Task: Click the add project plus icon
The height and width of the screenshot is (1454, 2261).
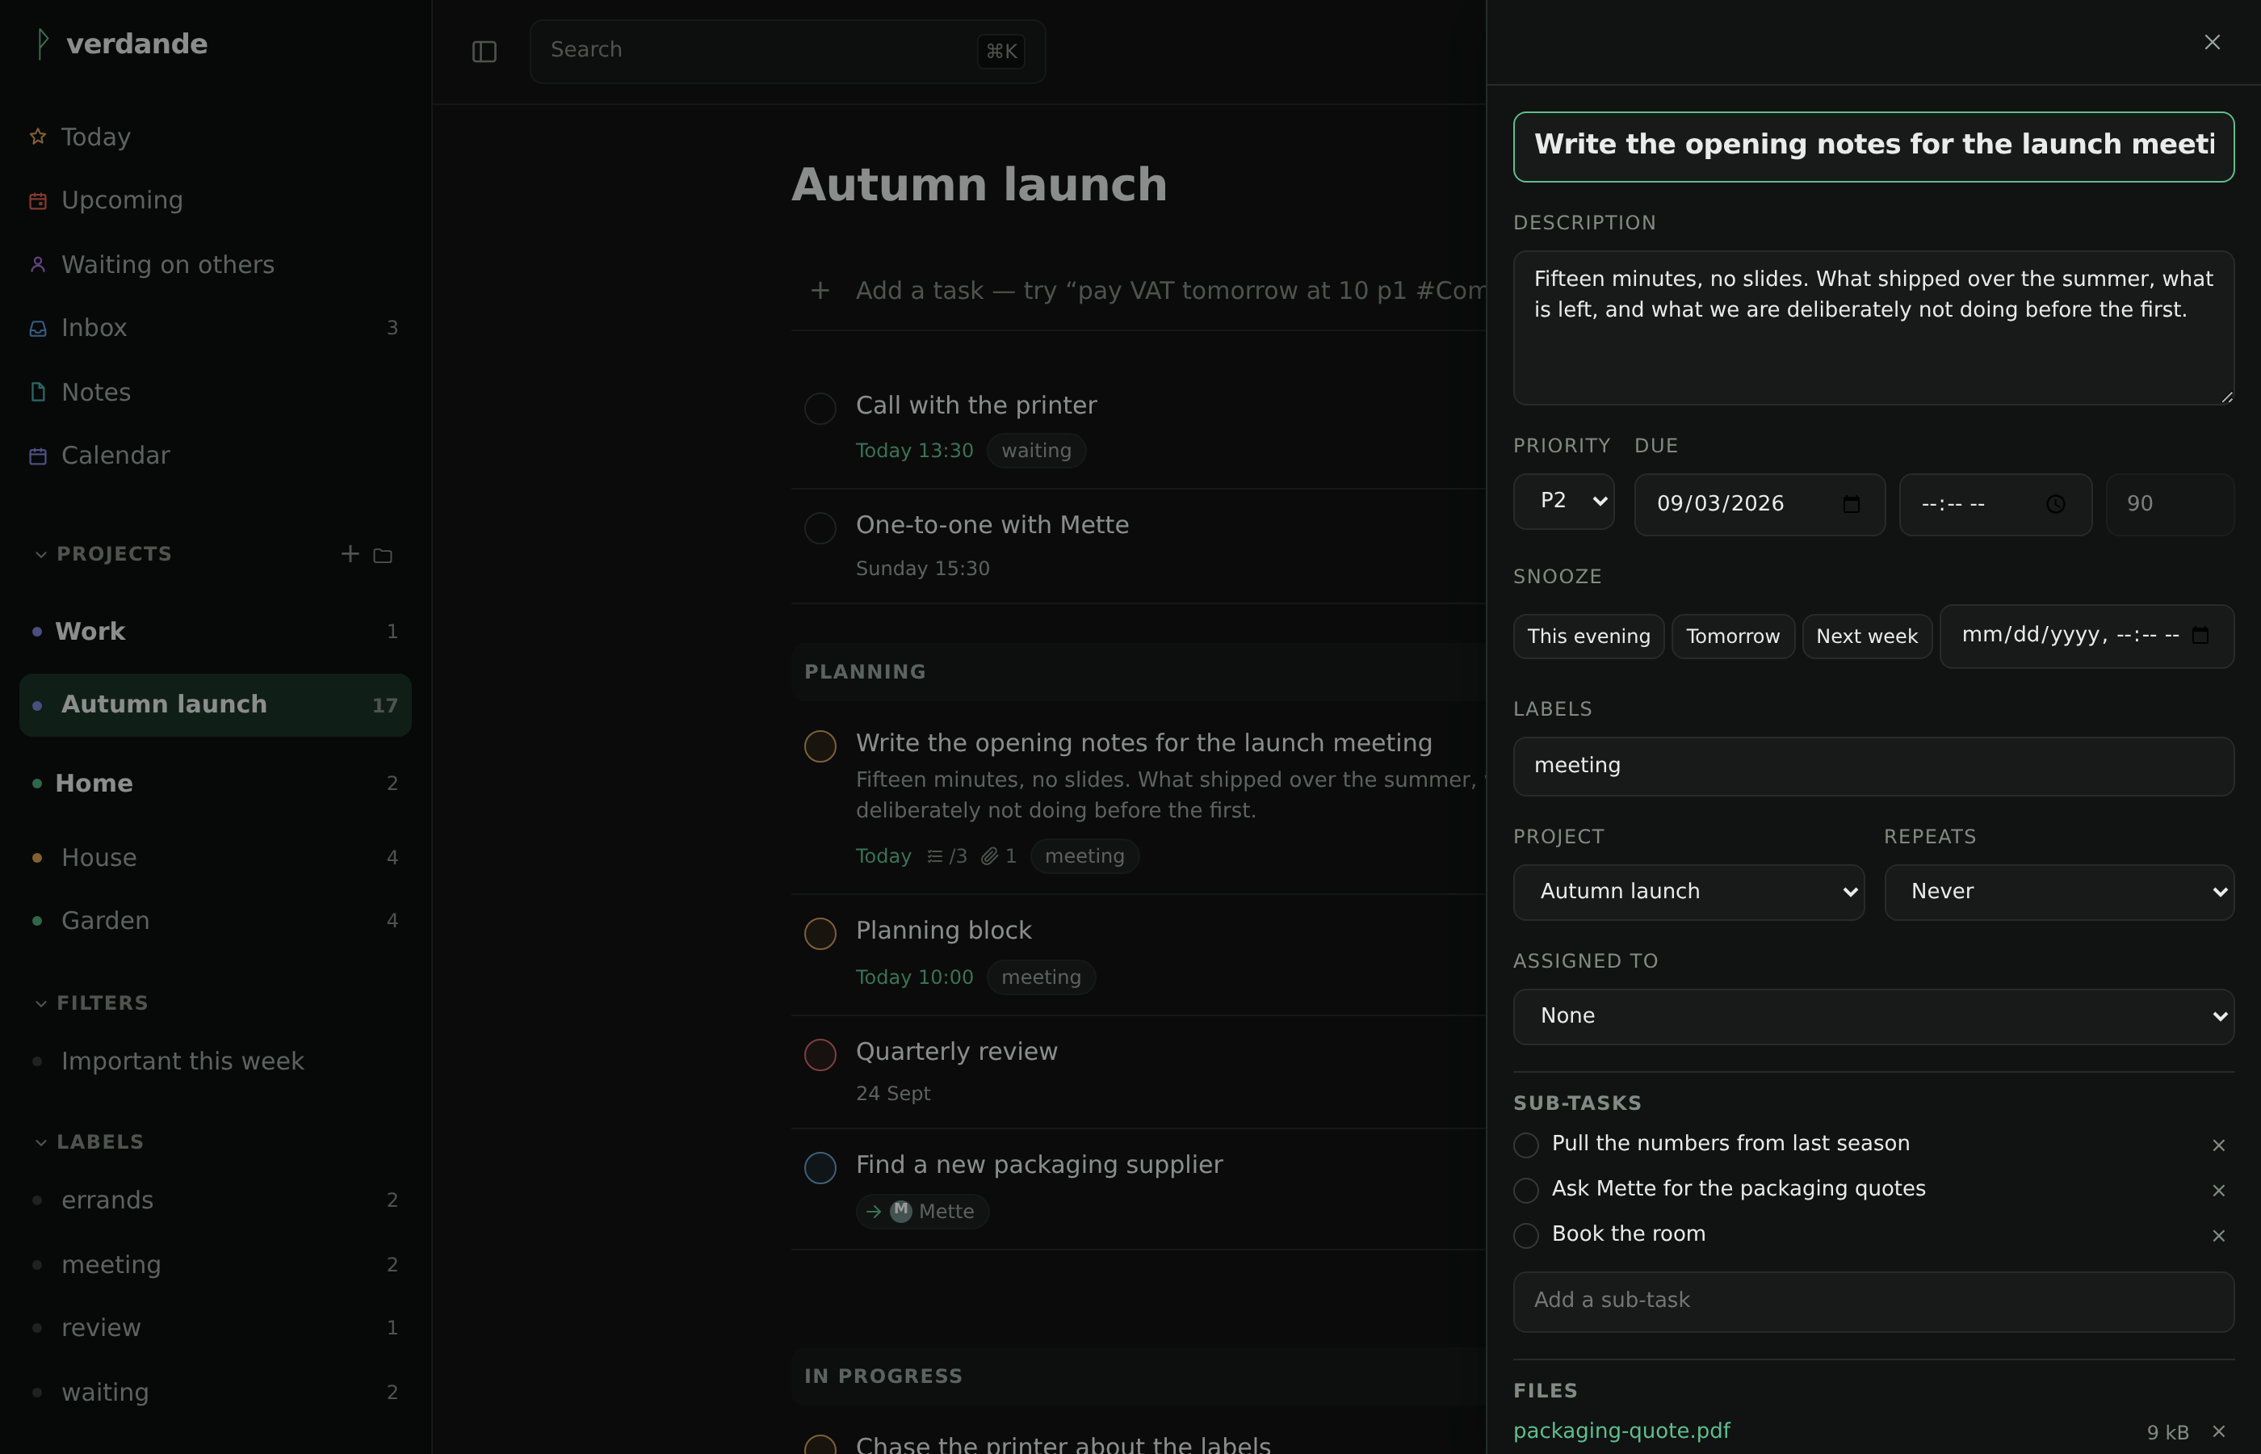Action: coord(350,554)
